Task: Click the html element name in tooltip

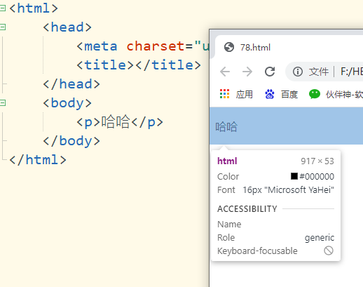Action: 227,161
